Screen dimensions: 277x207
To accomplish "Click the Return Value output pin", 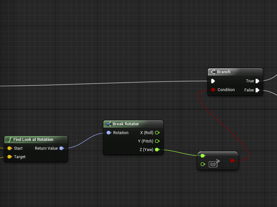I will point(62,148).
